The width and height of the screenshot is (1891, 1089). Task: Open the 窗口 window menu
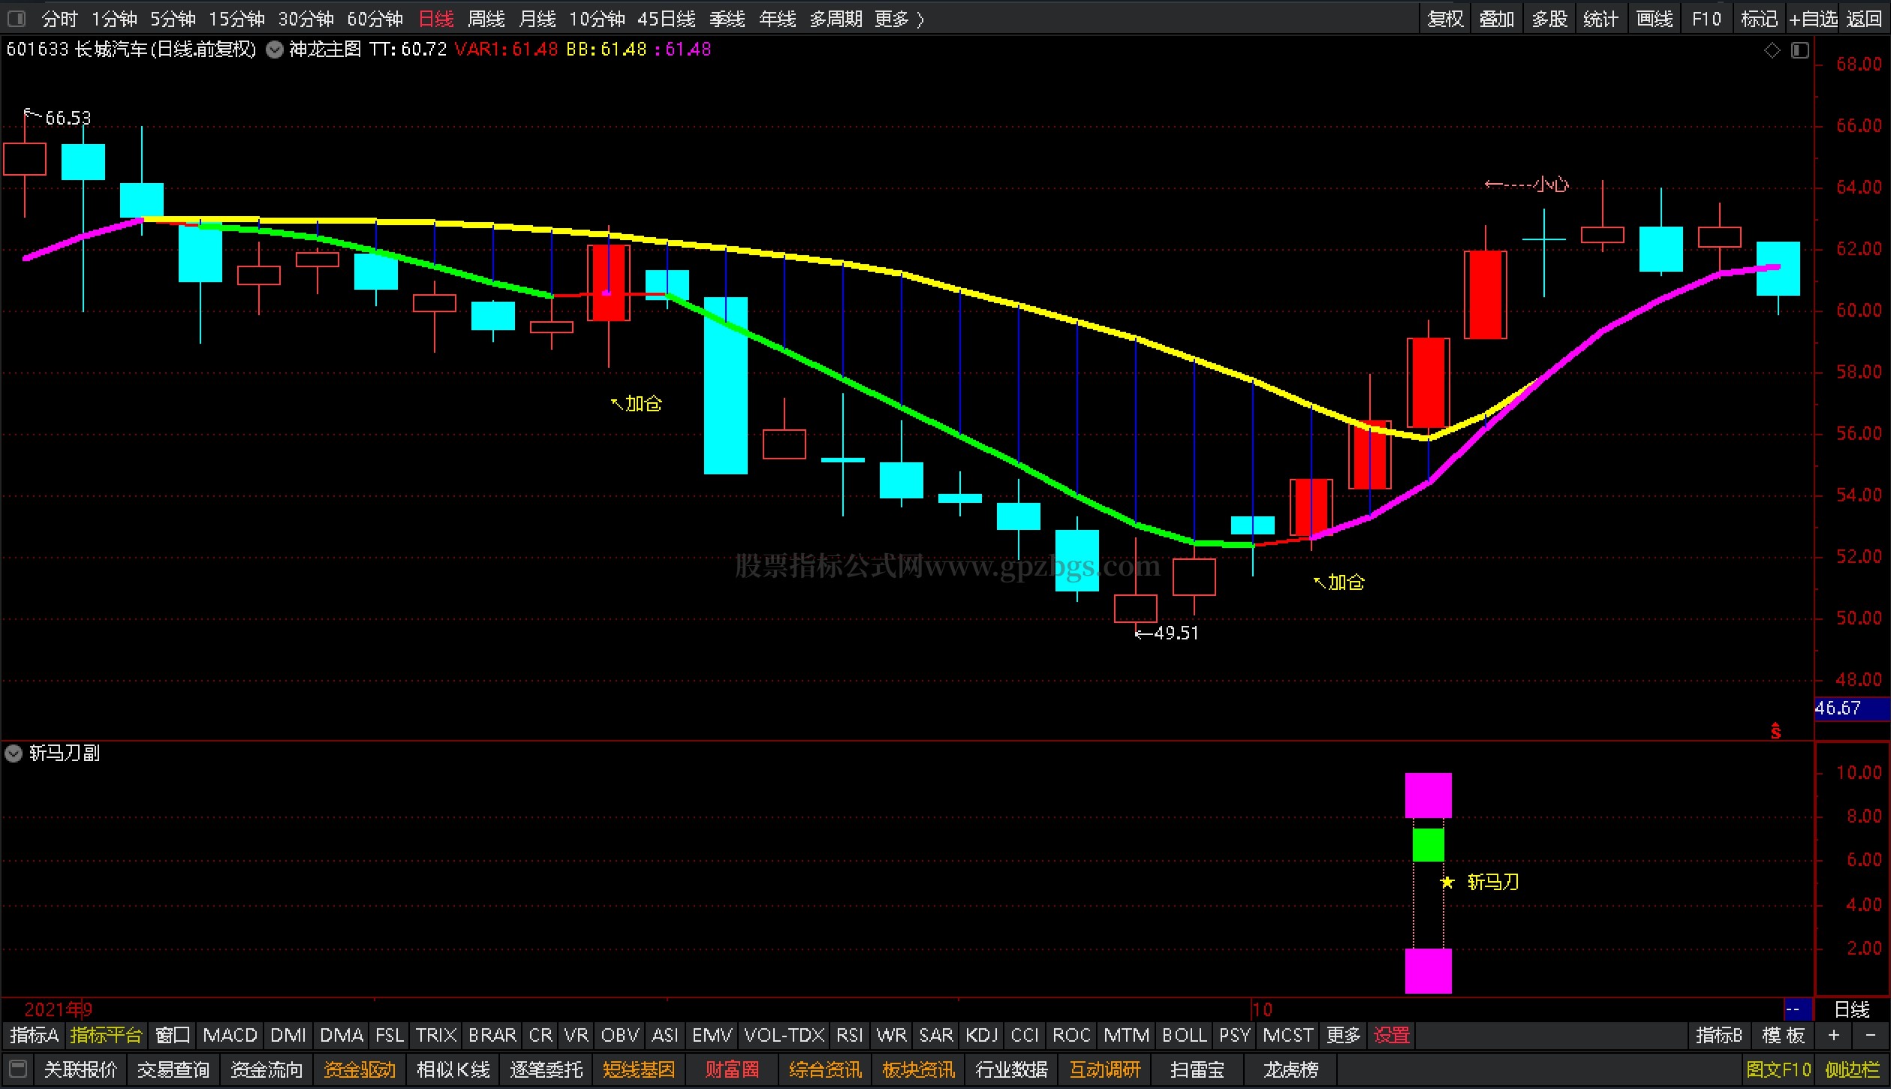(173, 1036)
